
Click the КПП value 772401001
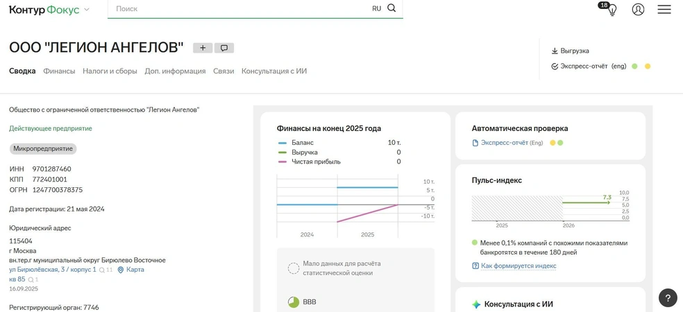pos(50,180)
